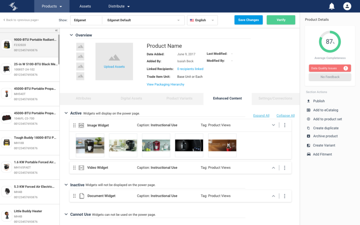Expand the Video Widget chevron
This screenshot has width=360, height=225.
coord(273,168)
